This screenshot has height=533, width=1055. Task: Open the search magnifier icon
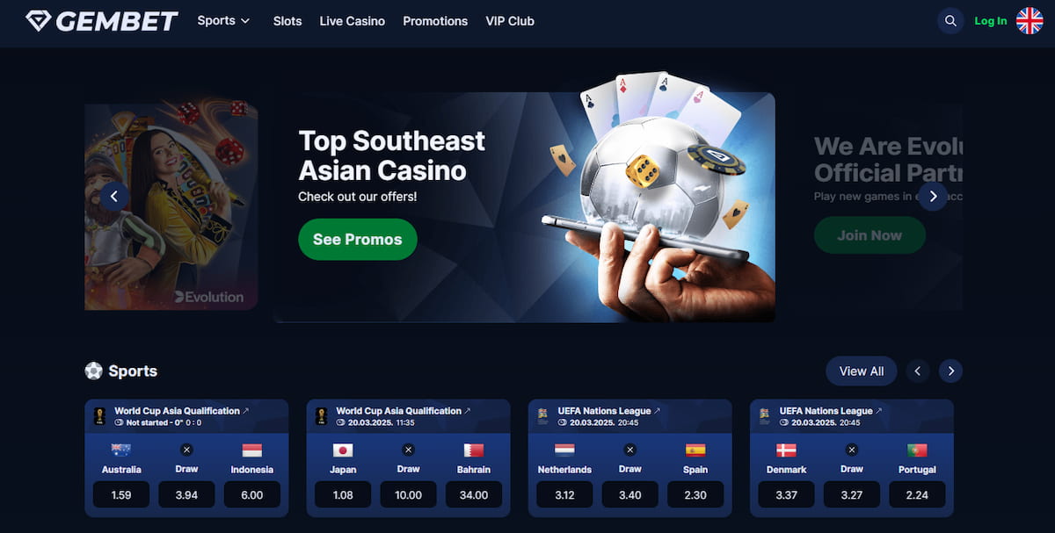(950, 21)
